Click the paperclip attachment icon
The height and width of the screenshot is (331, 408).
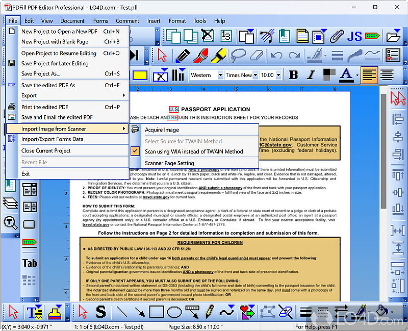point(337,36)
